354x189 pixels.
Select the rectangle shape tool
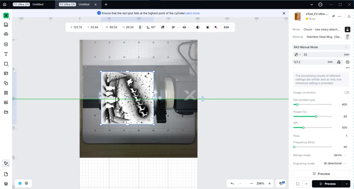[x=6, y=64]
